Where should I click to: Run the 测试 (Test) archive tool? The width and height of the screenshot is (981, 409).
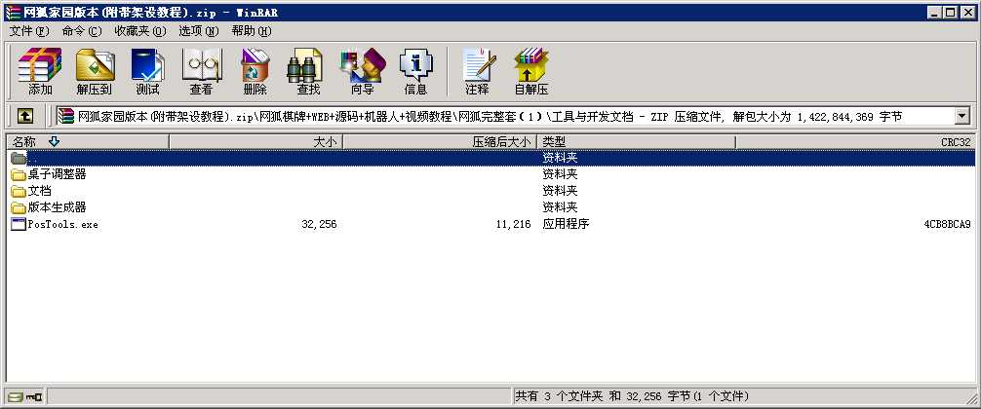pyautogui.click(x=147, y=65)
